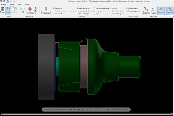174x116 pixels.
Task: Toggle loop playback icon in playback bar
Action: (x=104, y=109)
